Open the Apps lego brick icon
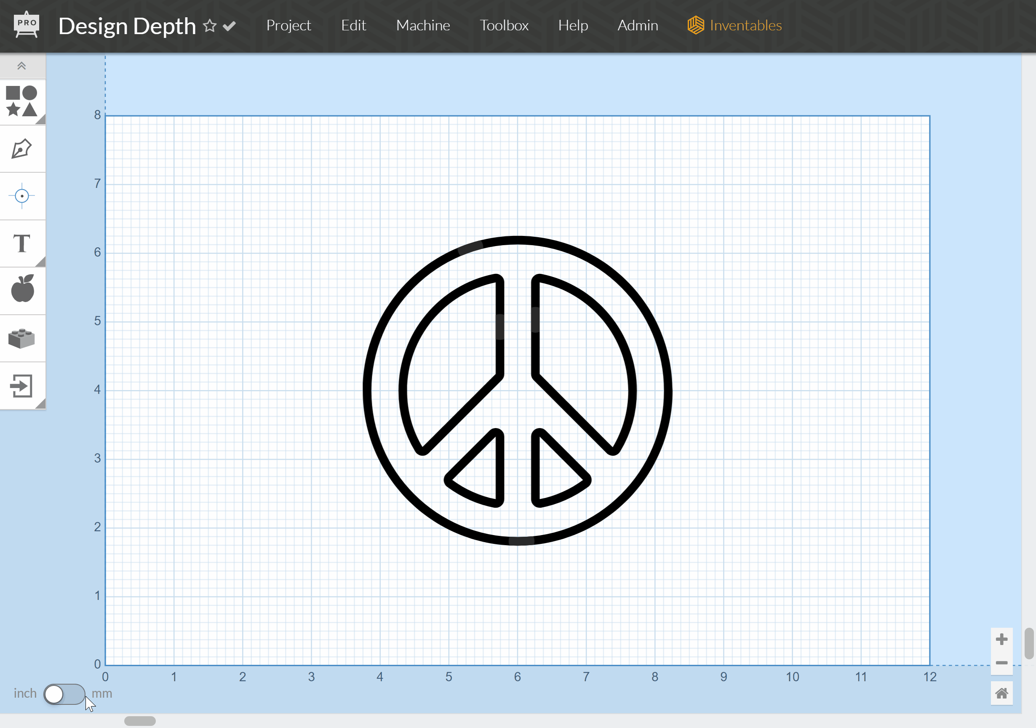 [21, 338]
